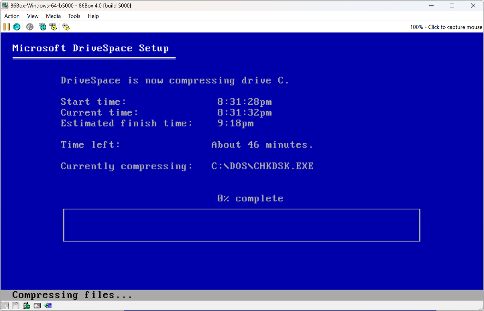Image resolution: width=484 pixels, height=311 pixels.
Task: Open machine settings with the double-gear icon
Action: [66, 27]
